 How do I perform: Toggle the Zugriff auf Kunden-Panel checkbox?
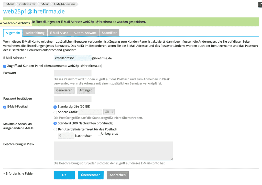point(5,66)
